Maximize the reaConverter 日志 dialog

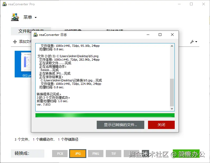point(160,35)
